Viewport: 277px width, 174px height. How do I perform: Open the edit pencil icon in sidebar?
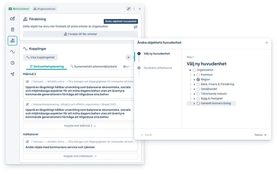tap(13, 19)
